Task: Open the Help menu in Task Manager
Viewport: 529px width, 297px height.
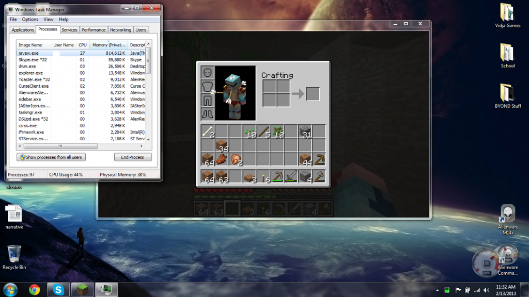Action: tap(64, 19)
